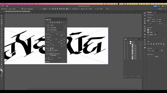Click the Home icon in the top bar
This screenshot has width=167, height=93.
click(7, 6)
